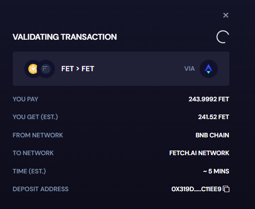Click the bridge provider logo after VIA
This screenshot has height=209, width=255.
(x=209, y=69)
